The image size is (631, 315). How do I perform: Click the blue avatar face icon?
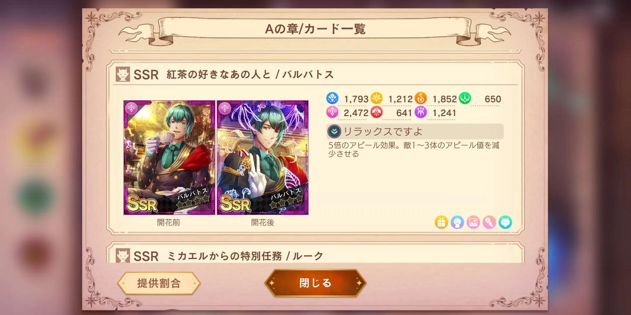(457, 223)
